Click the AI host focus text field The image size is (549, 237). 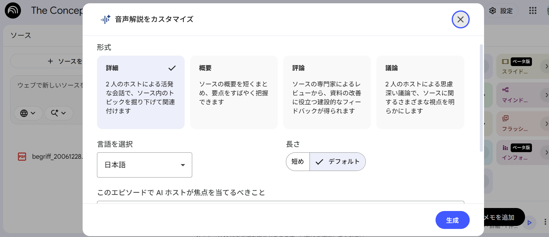[x=280, y=202]
